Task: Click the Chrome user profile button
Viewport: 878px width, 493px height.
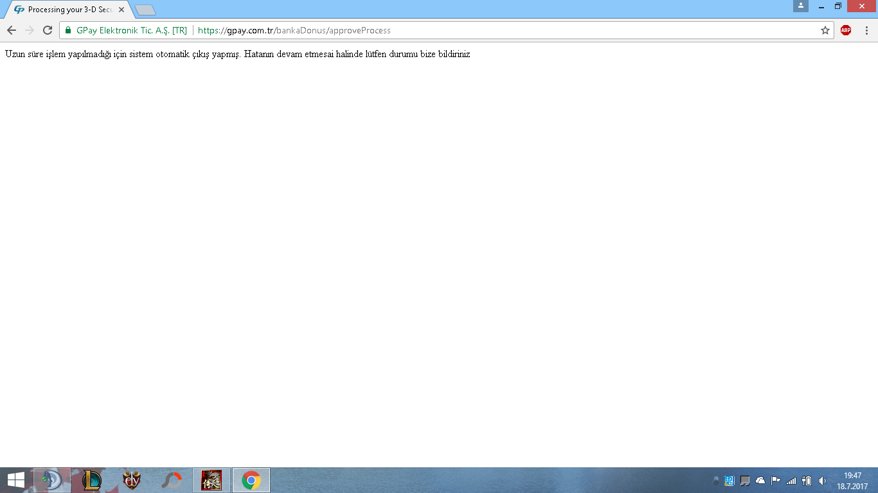Action: point(801,6)
